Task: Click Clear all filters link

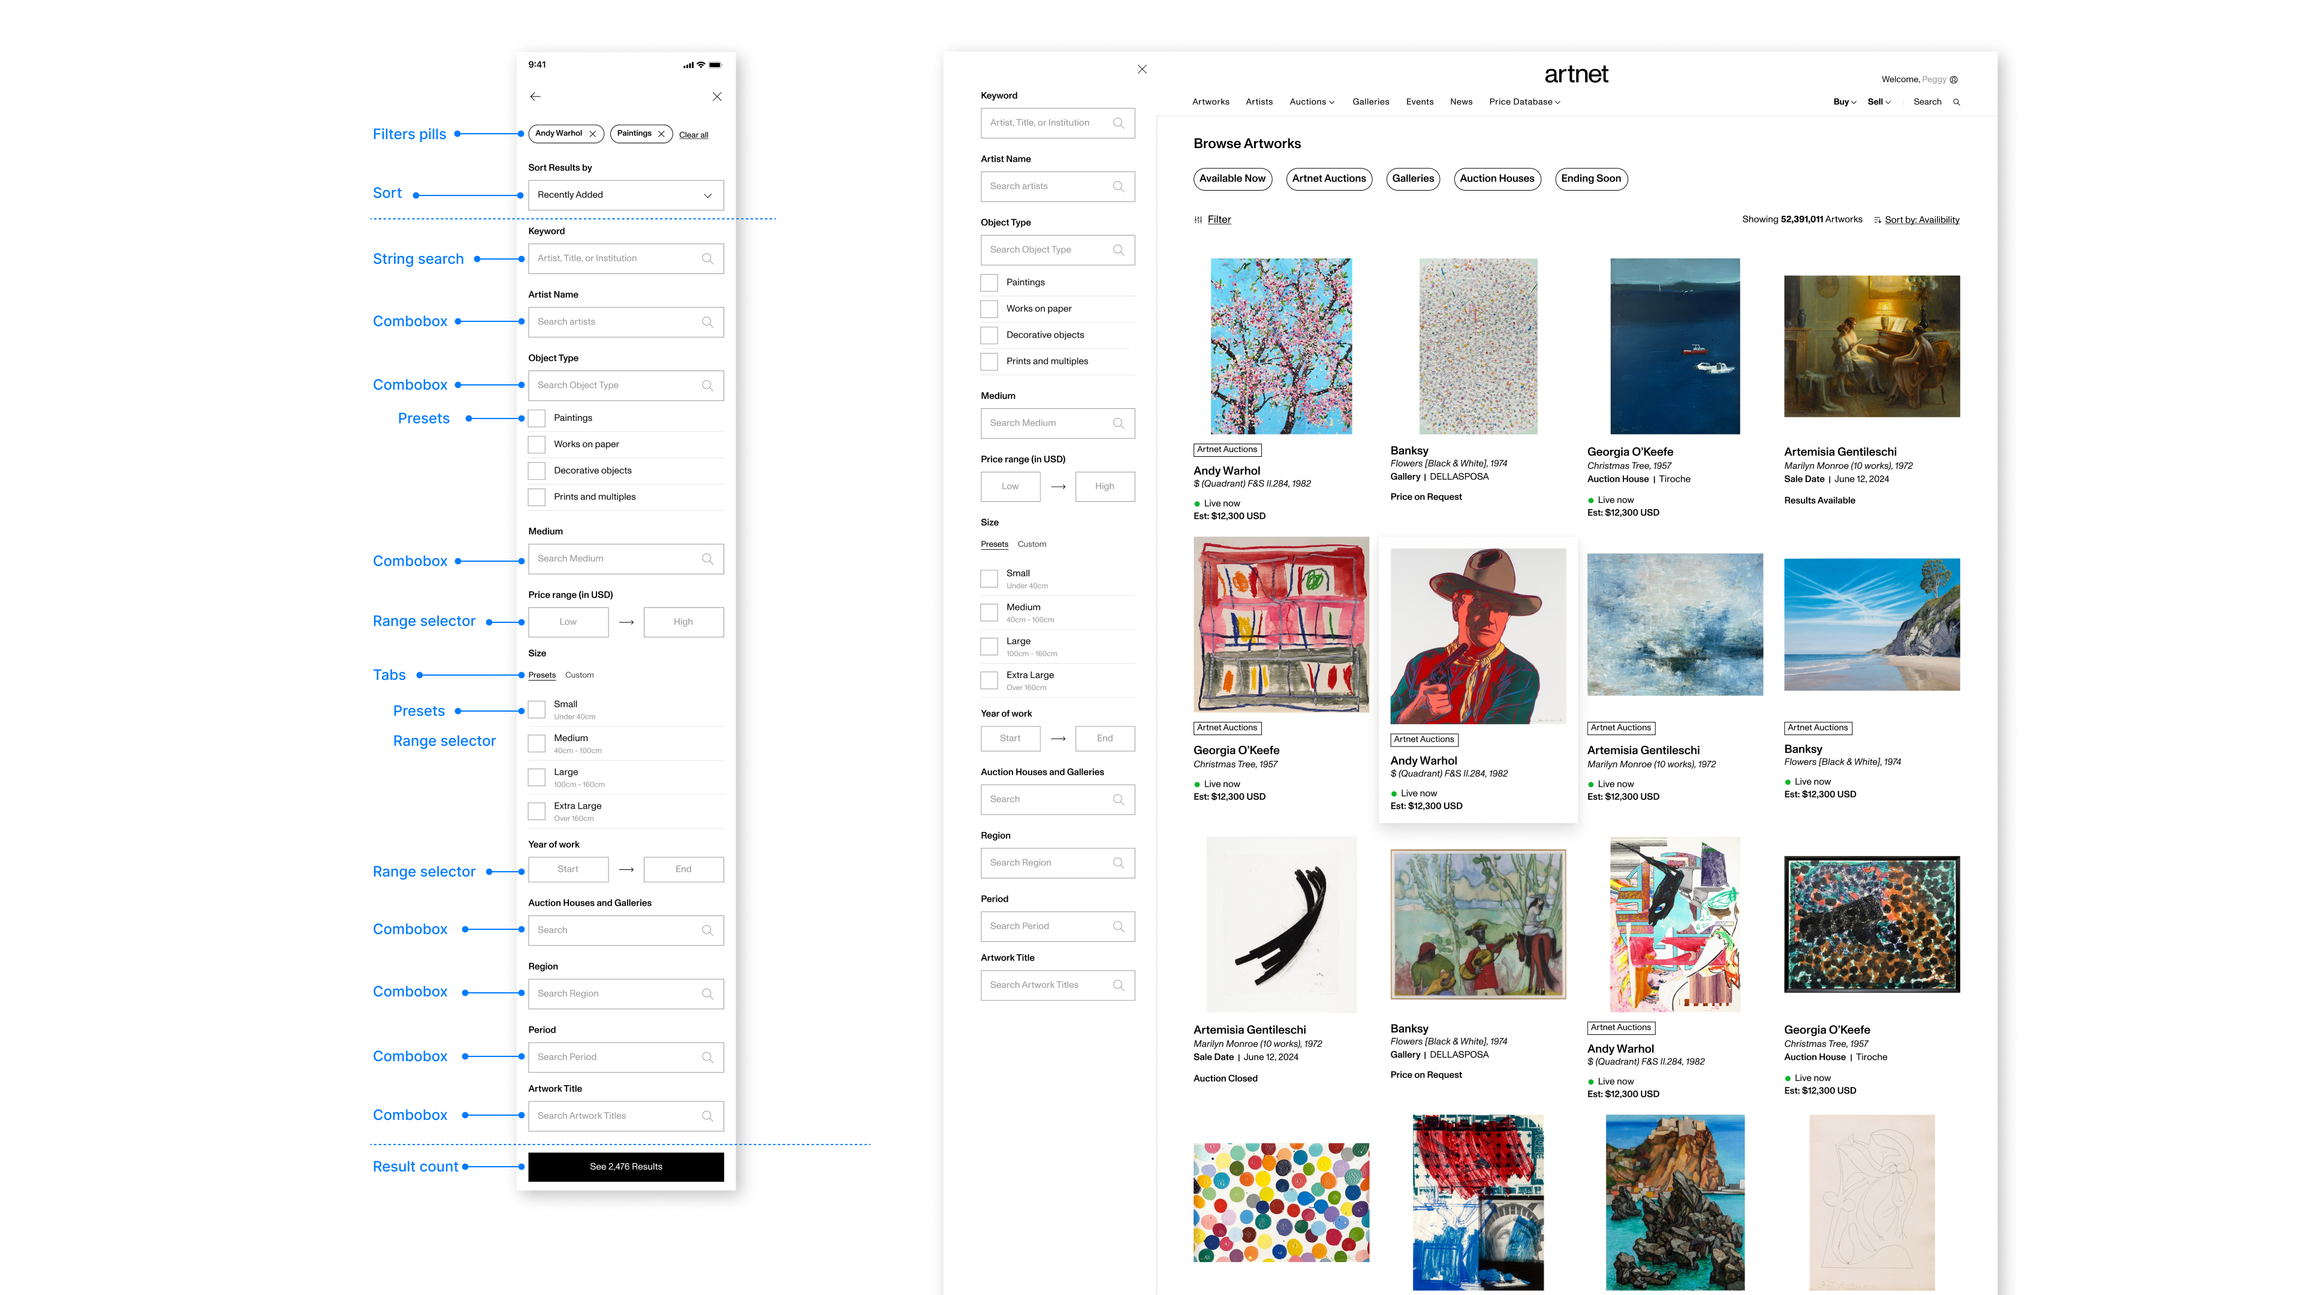Action: pos(694,135)
